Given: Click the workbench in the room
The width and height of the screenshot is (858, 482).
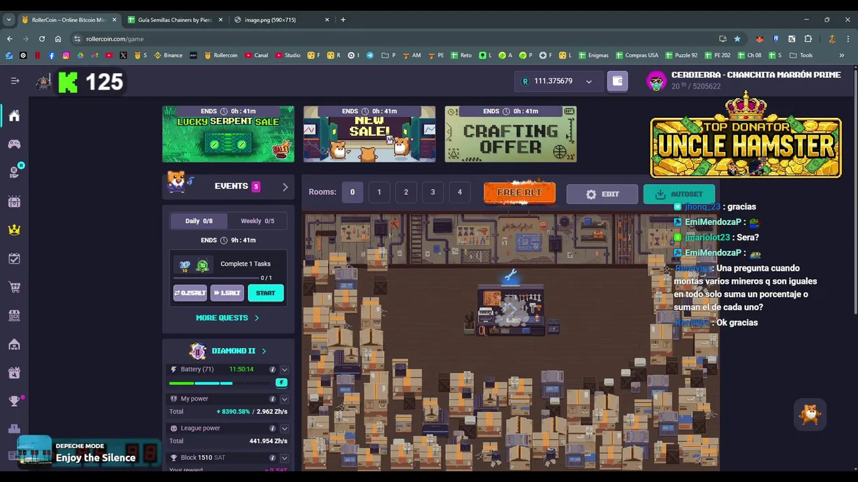Looking at the screenshot, I should [512, 309].
